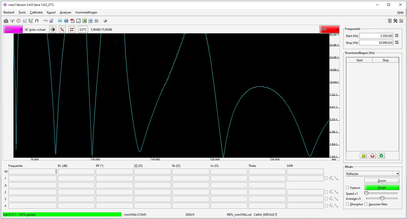The height and width of the screenshot is (219, 407).
Task: Open the Reflectie mode dropdown
Action: coord(372,174)
